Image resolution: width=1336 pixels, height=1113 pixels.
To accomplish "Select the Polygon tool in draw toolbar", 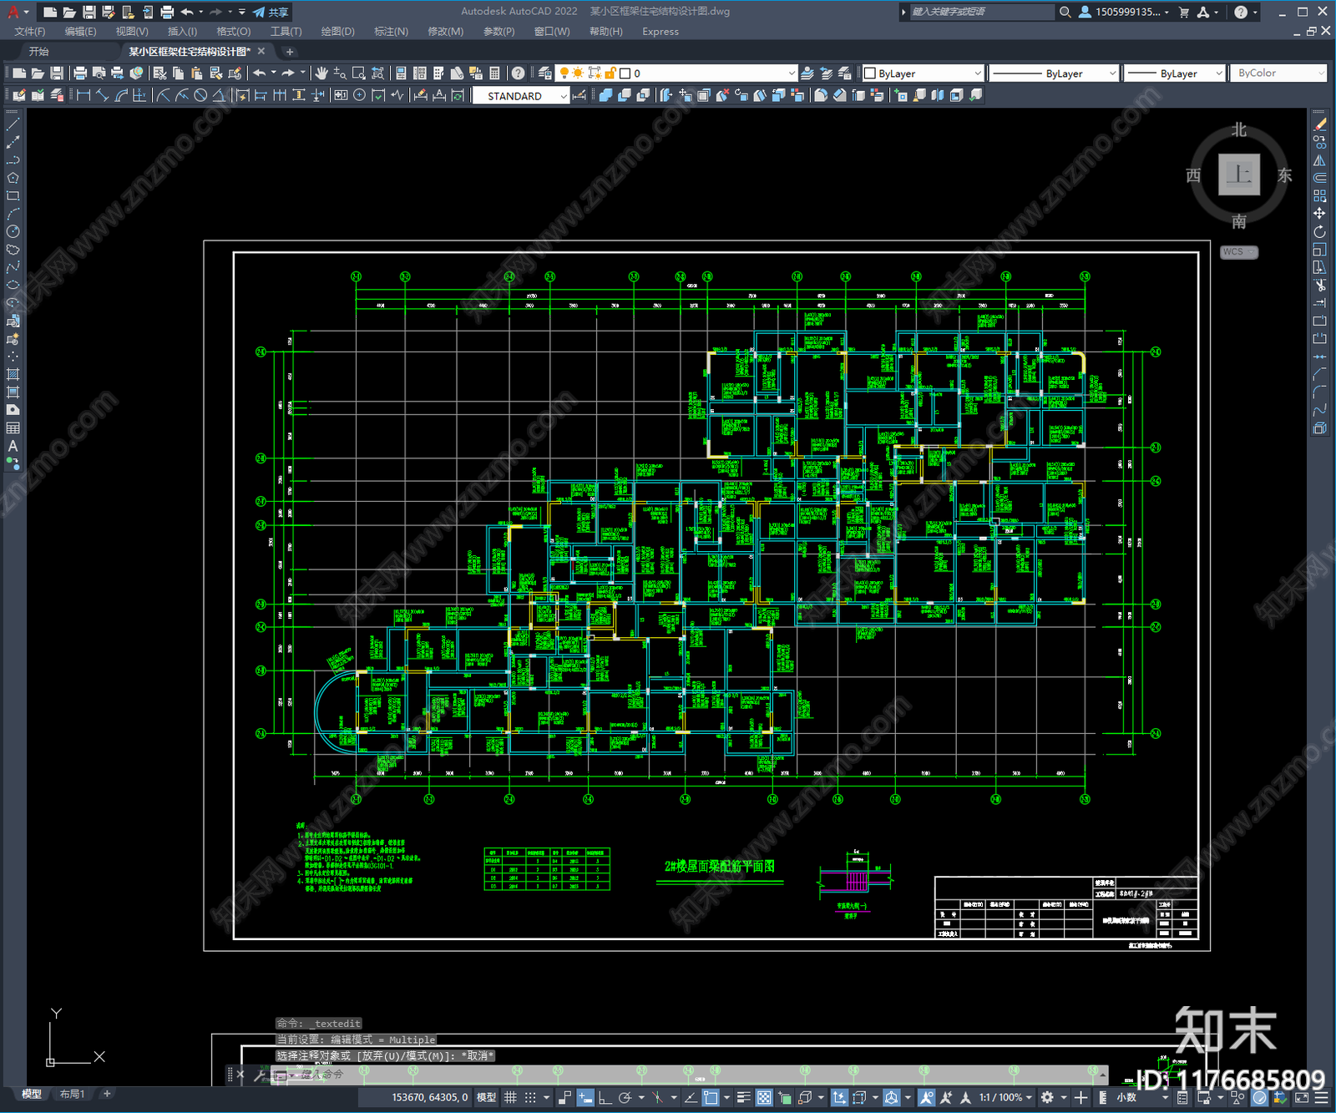I will [13, 178].
